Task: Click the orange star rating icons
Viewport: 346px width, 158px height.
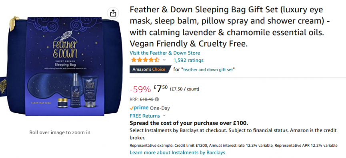Action: [145, 60]
